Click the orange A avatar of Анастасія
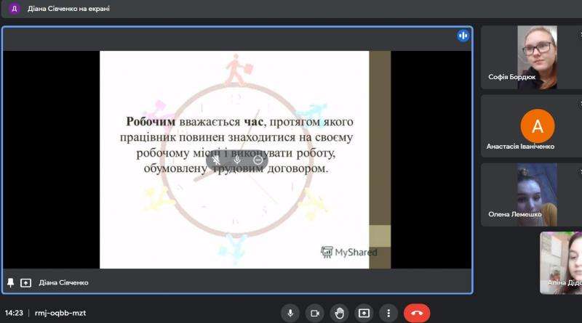582x323 pixels. pyautogui.click(x=538, y=126)
